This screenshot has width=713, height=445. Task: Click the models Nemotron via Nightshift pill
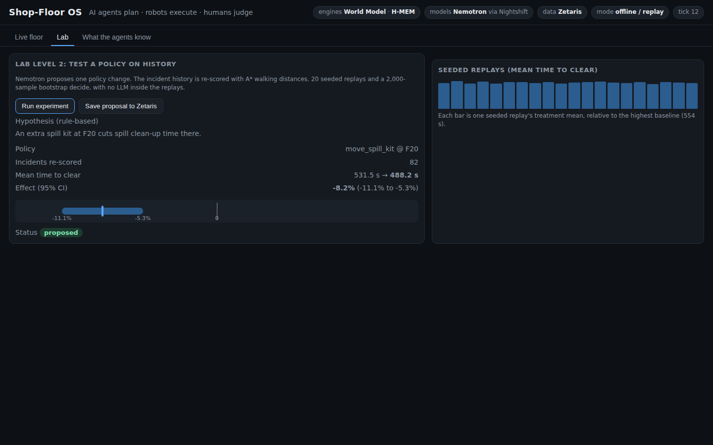tap(479, 12)
